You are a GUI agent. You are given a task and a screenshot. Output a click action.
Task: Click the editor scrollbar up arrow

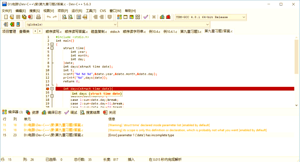tap(296, 38)
